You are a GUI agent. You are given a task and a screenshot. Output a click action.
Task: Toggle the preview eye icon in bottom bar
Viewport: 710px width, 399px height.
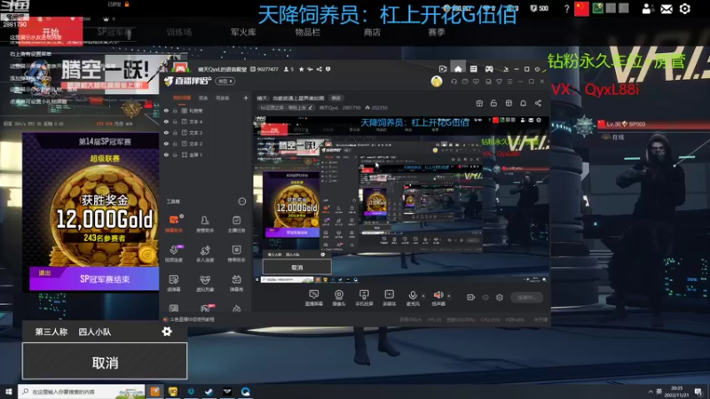click(485, 297)
